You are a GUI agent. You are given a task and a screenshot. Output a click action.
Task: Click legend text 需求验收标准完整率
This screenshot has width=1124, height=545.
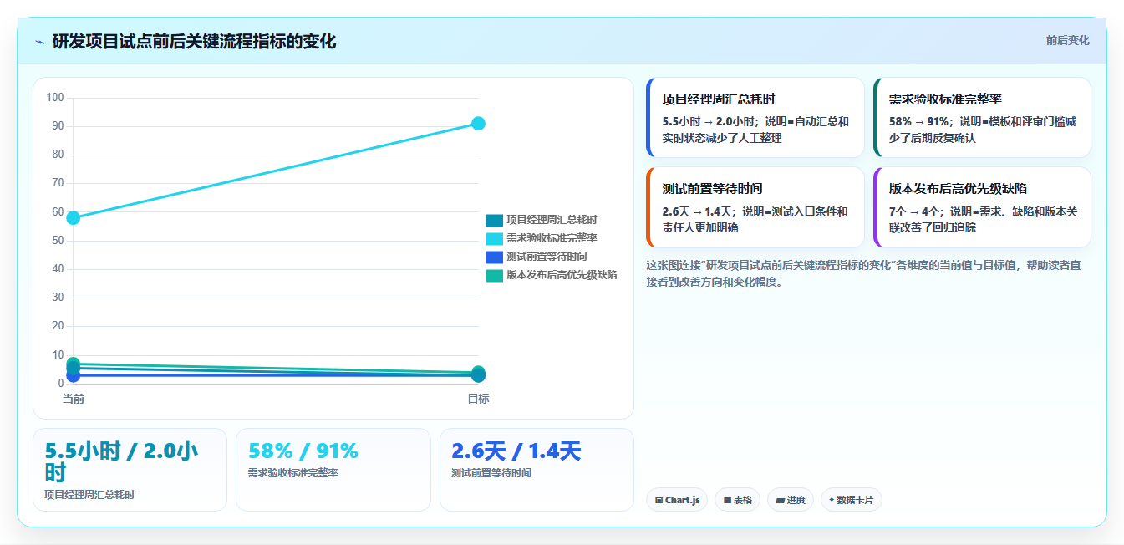click(x=552, y=238)
